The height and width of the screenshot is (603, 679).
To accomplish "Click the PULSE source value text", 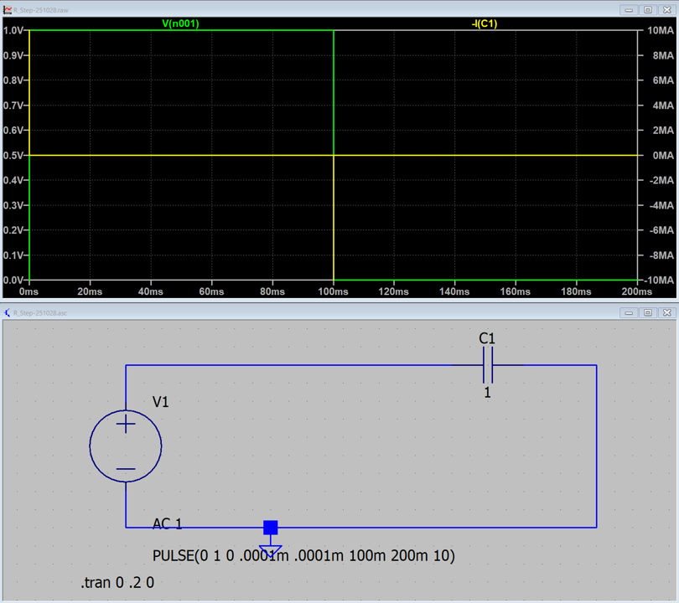I will coord(303,556).
